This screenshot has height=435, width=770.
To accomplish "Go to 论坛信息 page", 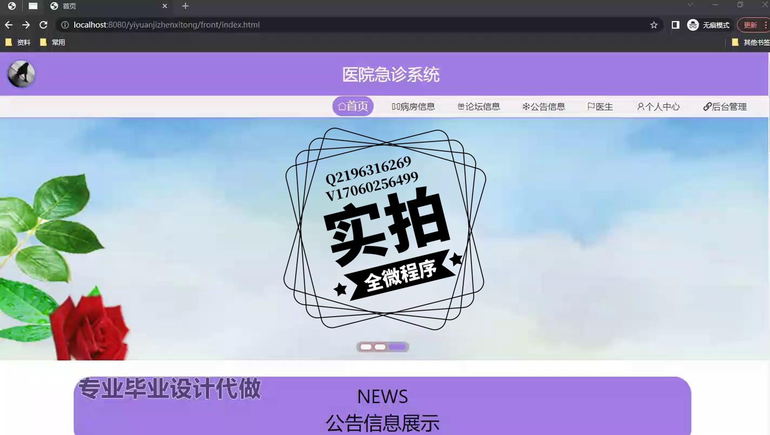I will 479,106.
